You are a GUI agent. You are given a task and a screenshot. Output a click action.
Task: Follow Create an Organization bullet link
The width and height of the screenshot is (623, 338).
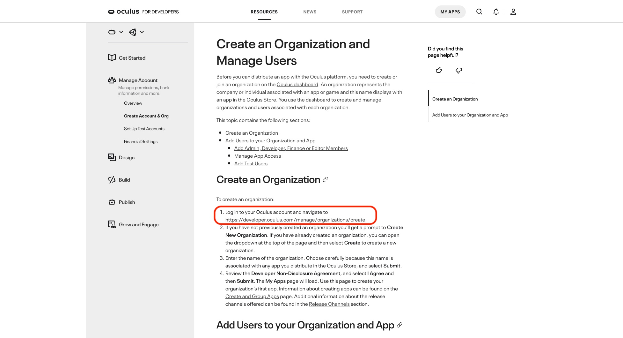252,133
